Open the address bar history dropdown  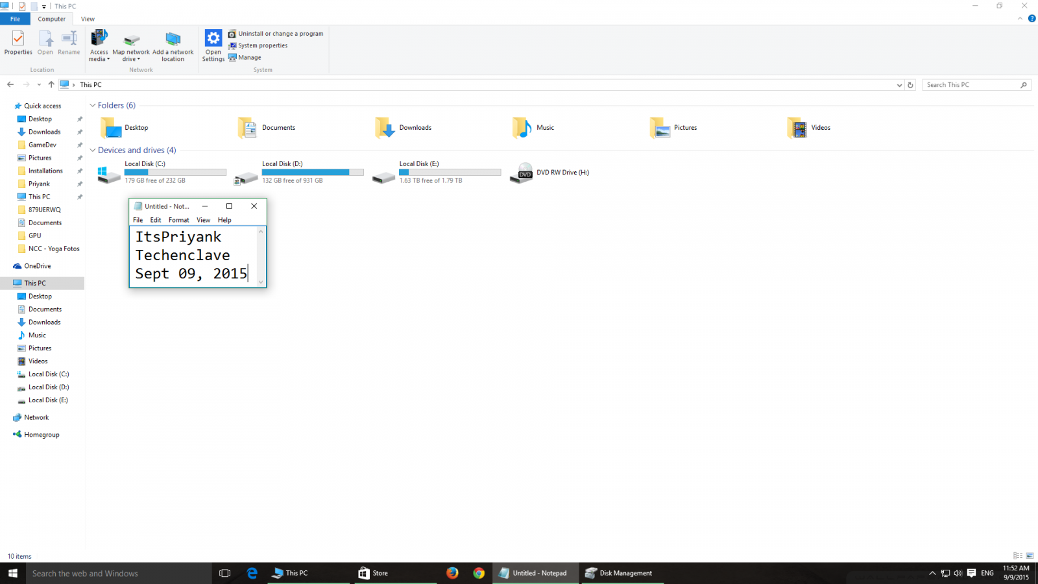coord(899,85)
